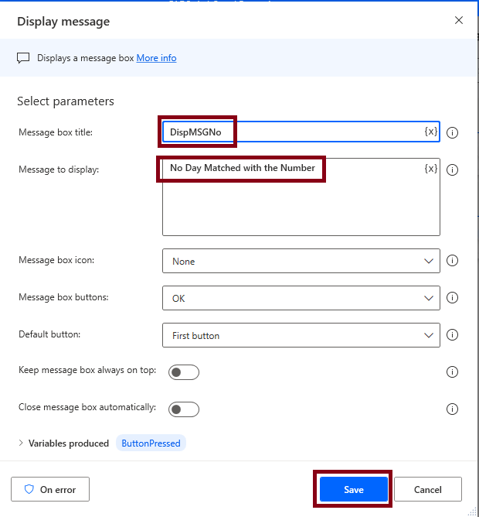The width and height of the screenshot is (479, 517).
Task: Click info icon for Default button
Action: (452, 335)
